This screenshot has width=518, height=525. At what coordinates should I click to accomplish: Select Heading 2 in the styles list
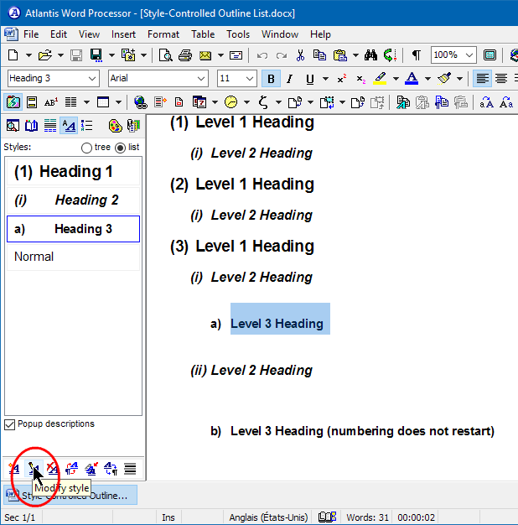73,200
